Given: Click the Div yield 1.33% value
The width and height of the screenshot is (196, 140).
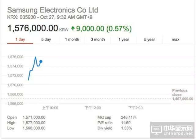Looking at the screenshot, I should tap(126, 128).
